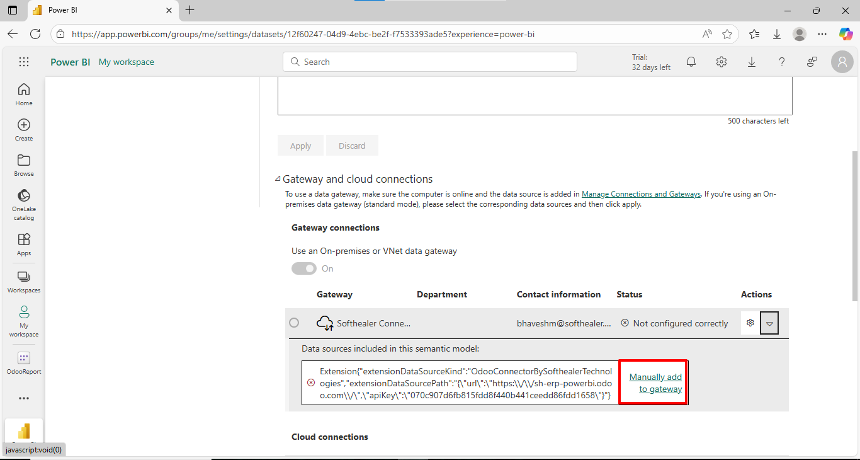Open Manage Connections and Gateways link
This screenshot has width=860, height=460.
[x=641, y=194]
